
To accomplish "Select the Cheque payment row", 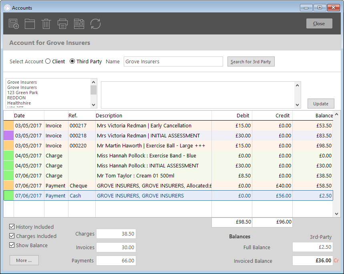I will pyautogui.click(x=168, y=185).
